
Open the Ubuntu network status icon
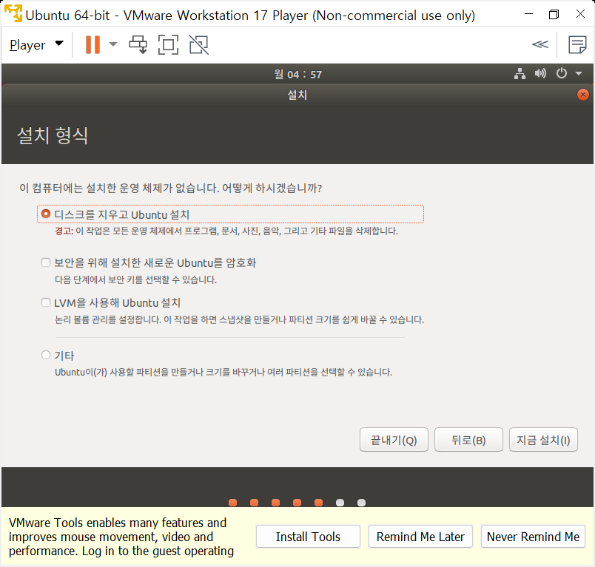pos(520,73)
